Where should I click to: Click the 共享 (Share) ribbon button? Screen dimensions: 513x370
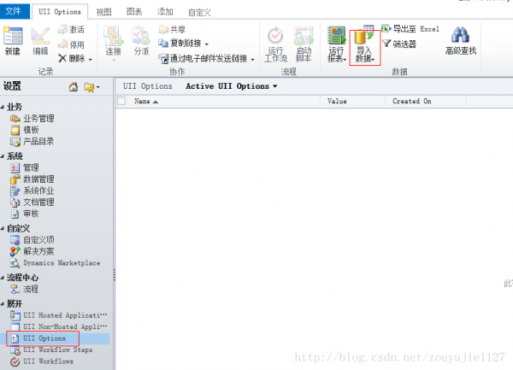pos(172,29)
